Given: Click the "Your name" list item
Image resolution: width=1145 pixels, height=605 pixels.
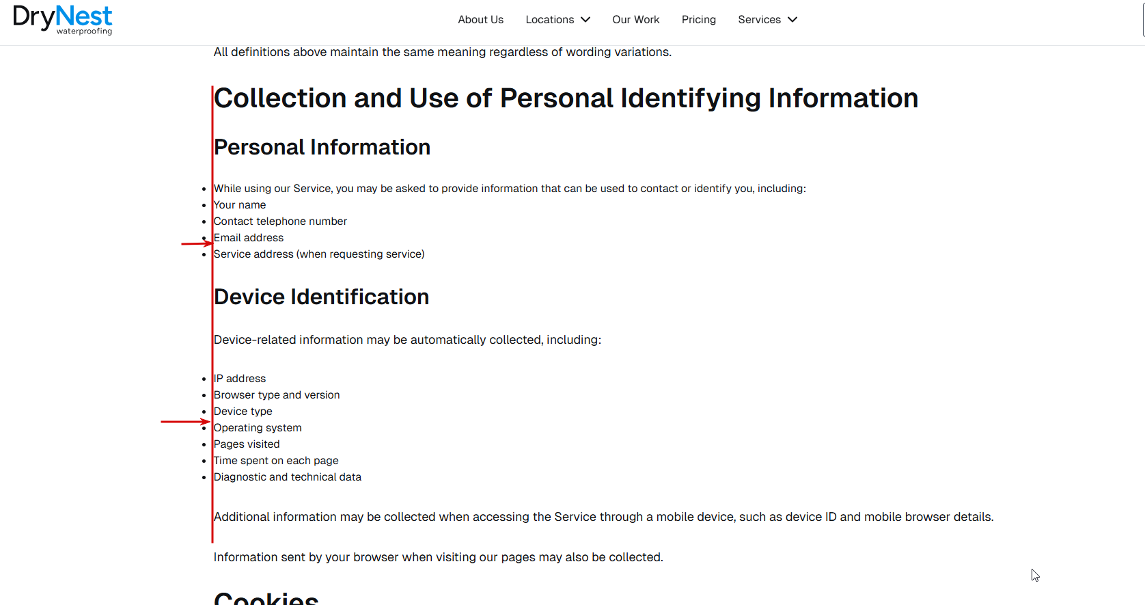Looking at the screenshot, I should pos(240,205).
